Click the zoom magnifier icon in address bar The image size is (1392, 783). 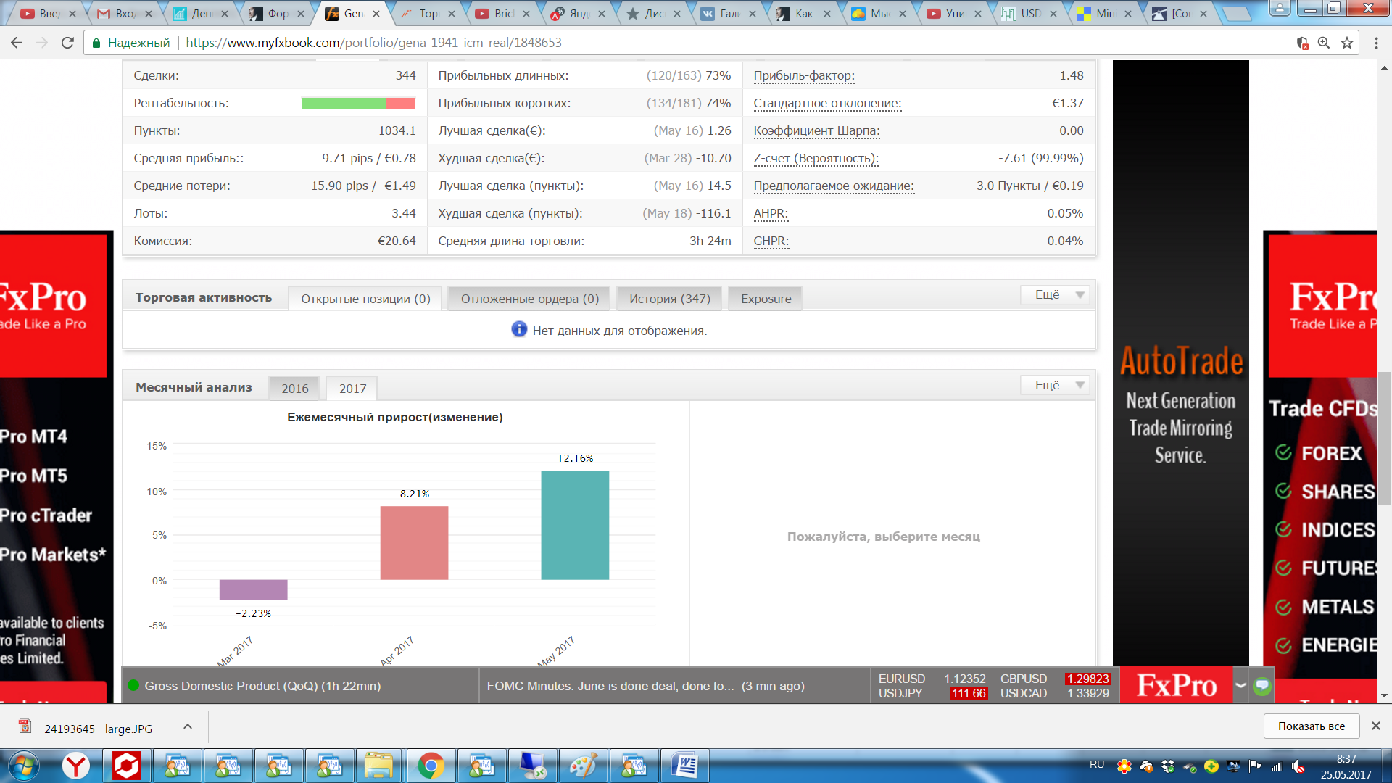(x=1324, y=43)
